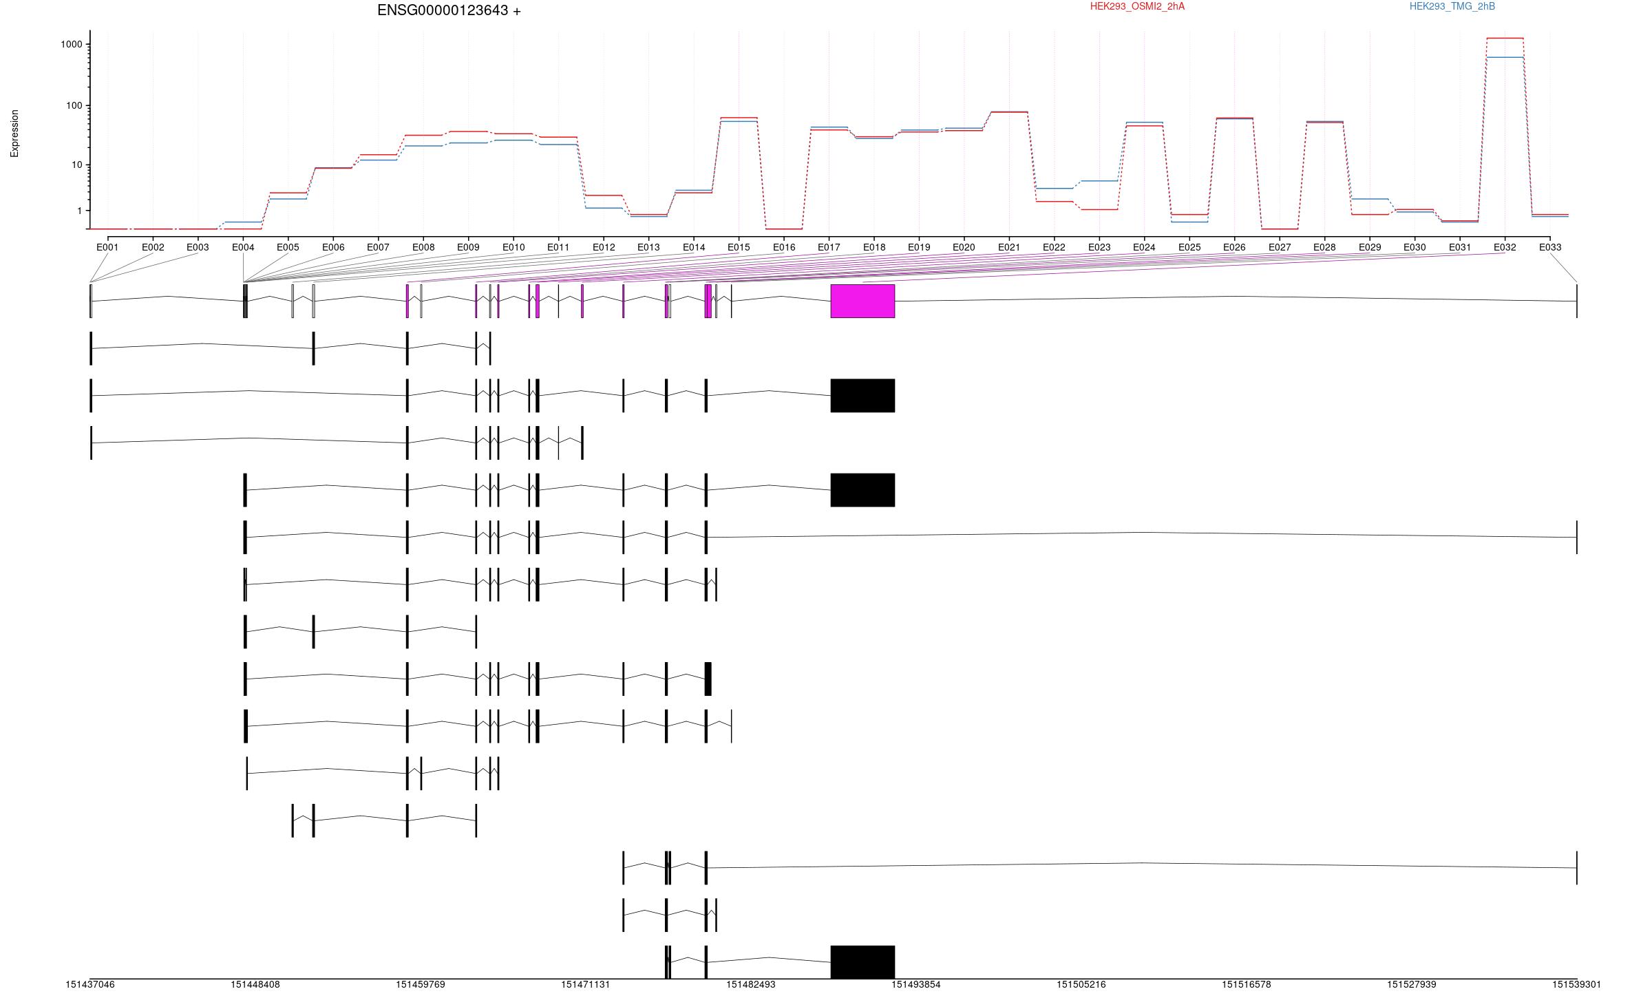Click the exon label E024
1652x998 pixels.
click(1144, 247)
